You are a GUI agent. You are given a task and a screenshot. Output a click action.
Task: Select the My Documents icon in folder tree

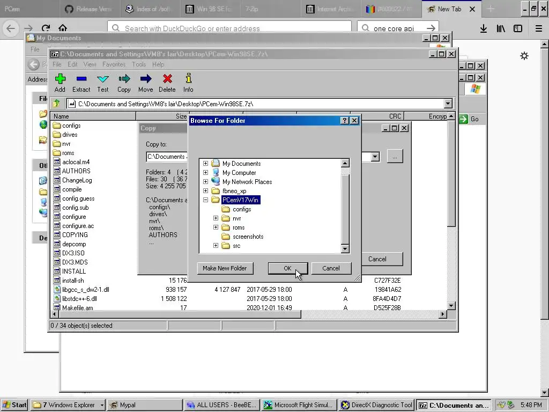click(216, 163)
